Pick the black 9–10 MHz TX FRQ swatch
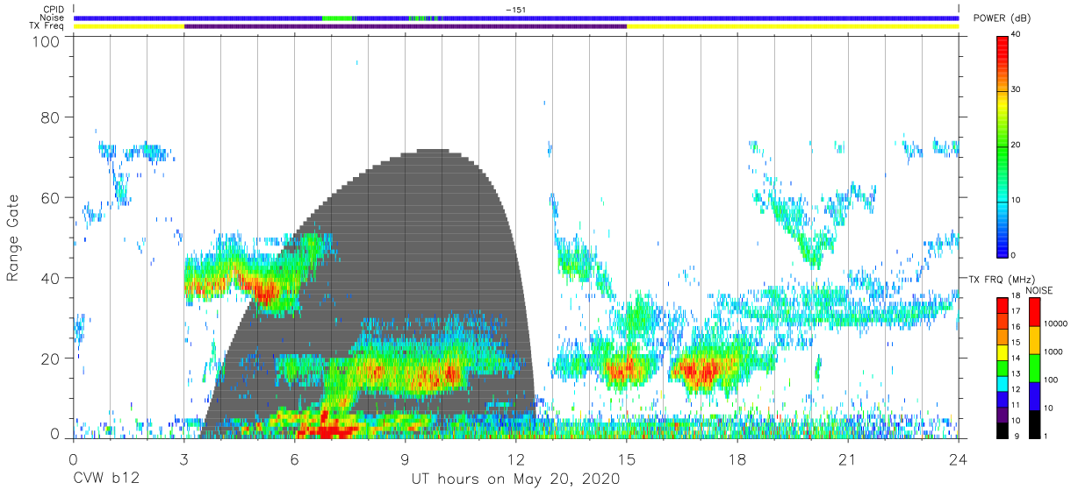This screenshot has height=497, width=1078. pyautogui.click(x=1003, y=430)
